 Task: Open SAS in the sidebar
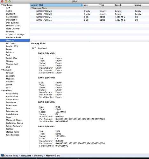pyautogui.click(x=8, y=55)
